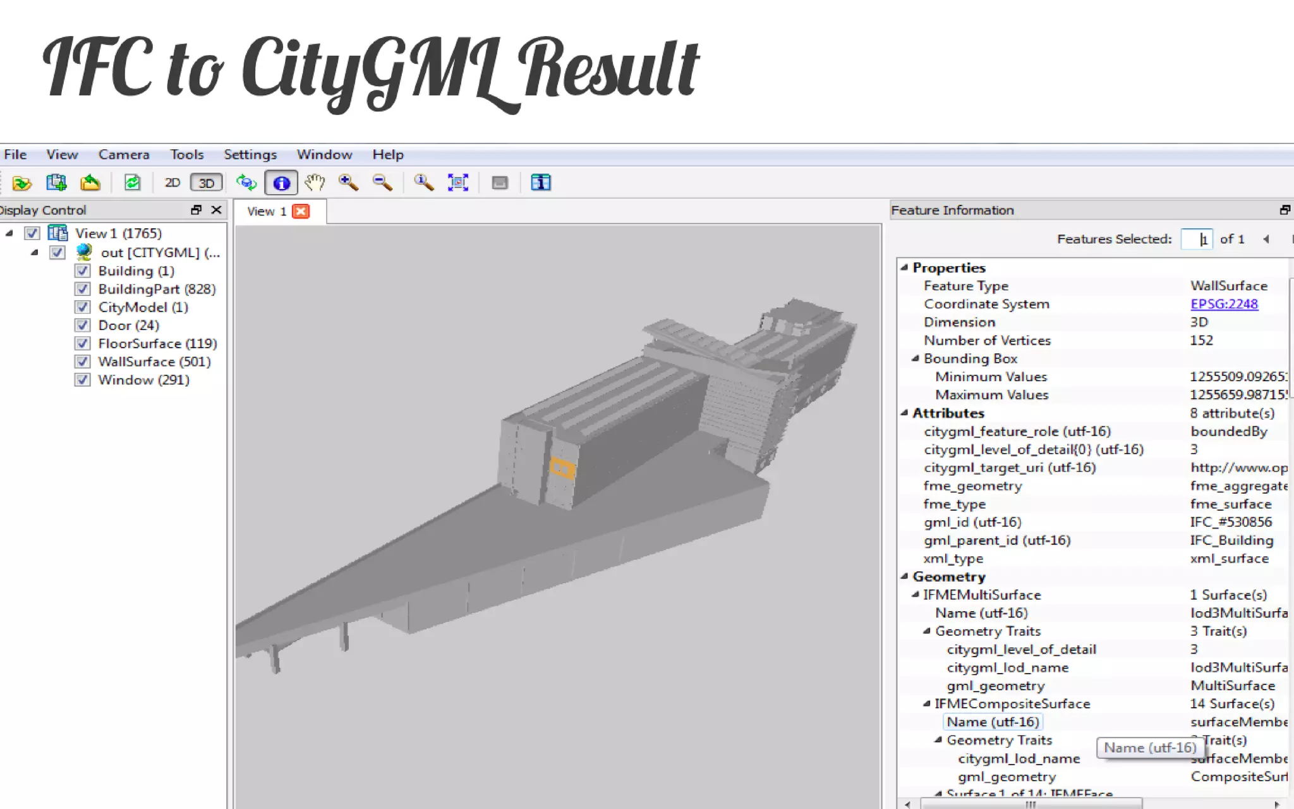1294x809 pixels.
Task: Select the Number of Vertices row
Action: tap(1093, 340)
